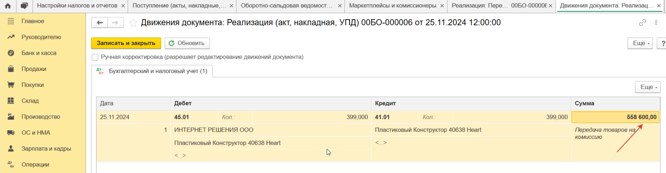Open the home page icon

point(8,6)
